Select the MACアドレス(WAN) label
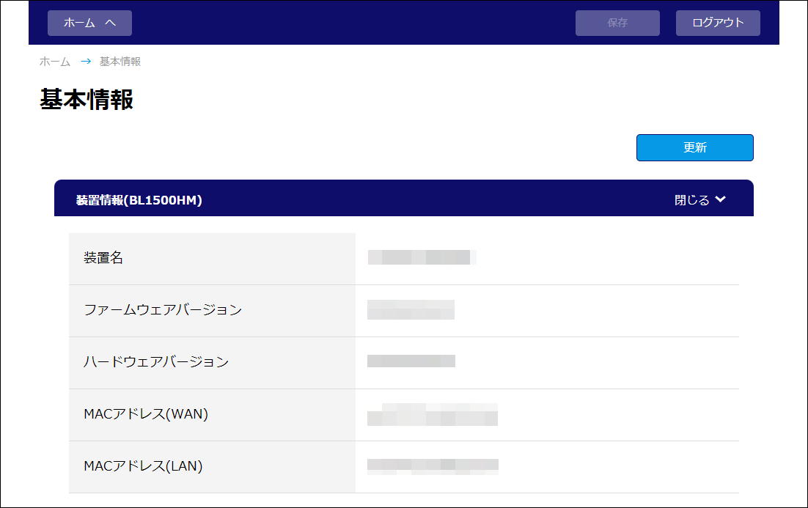Image resolution: width=808 pixels, height=508 pixels. click(x=146, y=414)
